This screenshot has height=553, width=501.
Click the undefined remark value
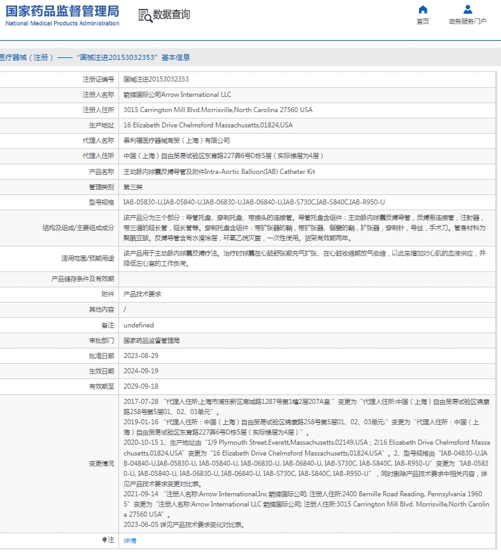point(139,325)
